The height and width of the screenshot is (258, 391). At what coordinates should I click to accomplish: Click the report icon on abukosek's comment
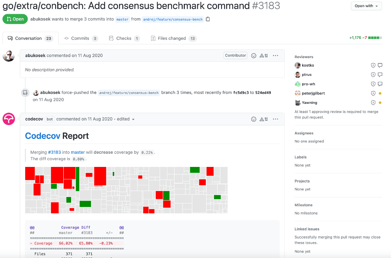coord(264,56)
